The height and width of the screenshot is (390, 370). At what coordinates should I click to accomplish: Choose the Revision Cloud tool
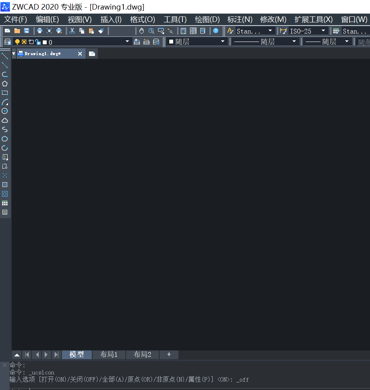click(5, 120)
